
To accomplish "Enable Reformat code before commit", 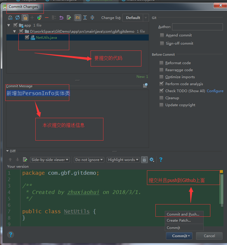I will pyautogui.click(x=161, y=63).
